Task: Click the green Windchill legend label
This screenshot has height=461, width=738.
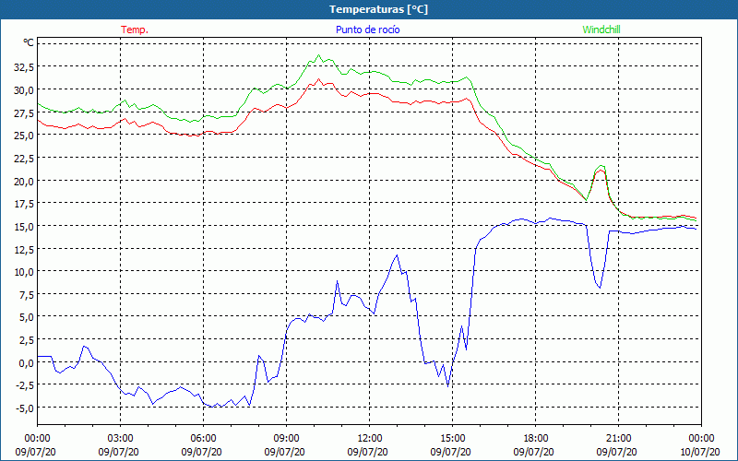Action: [x=601, y=30]
